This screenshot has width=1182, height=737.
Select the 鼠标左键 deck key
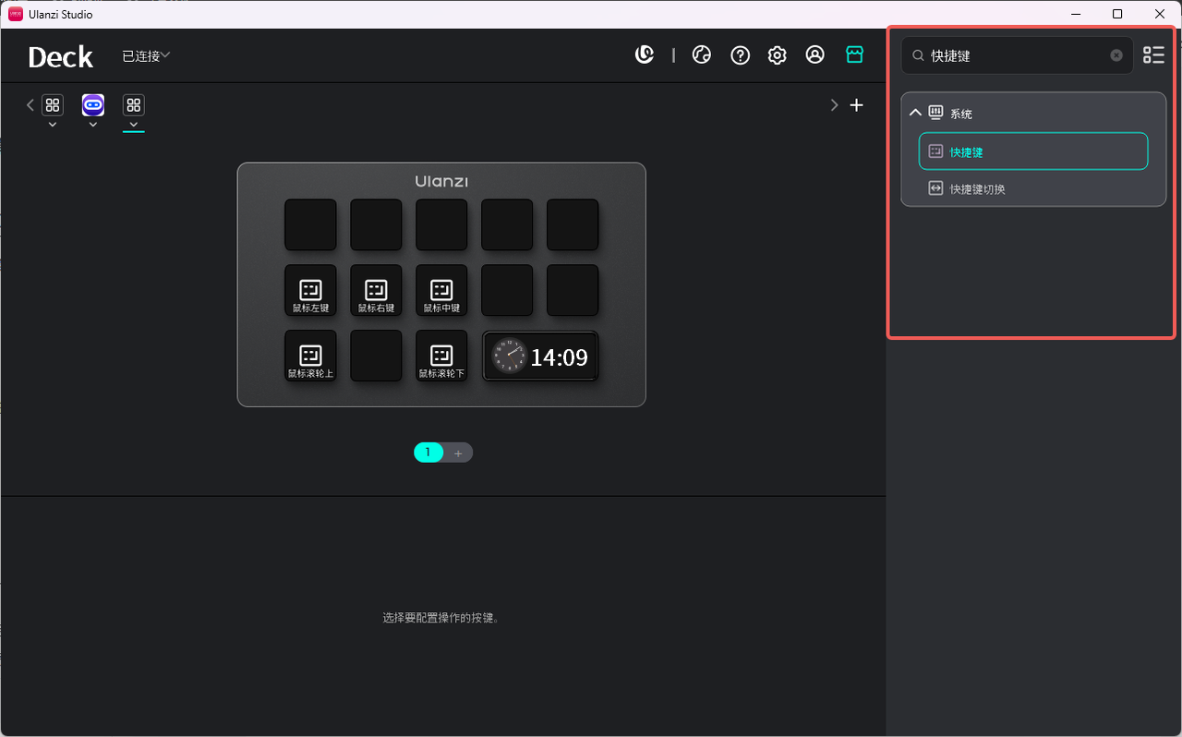(x=310, y=291)
